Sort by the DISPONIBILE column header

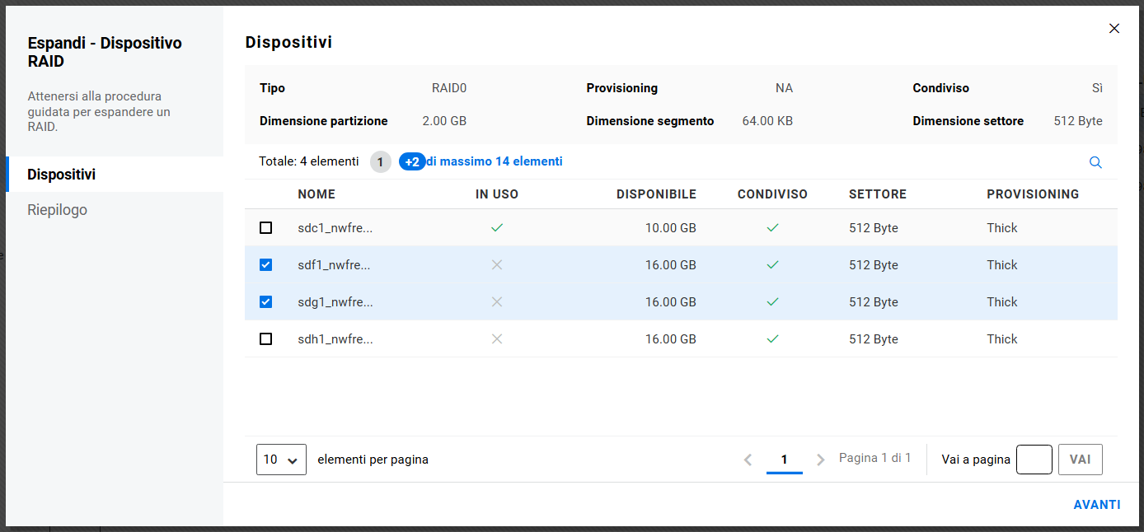(x=656, y=194)
